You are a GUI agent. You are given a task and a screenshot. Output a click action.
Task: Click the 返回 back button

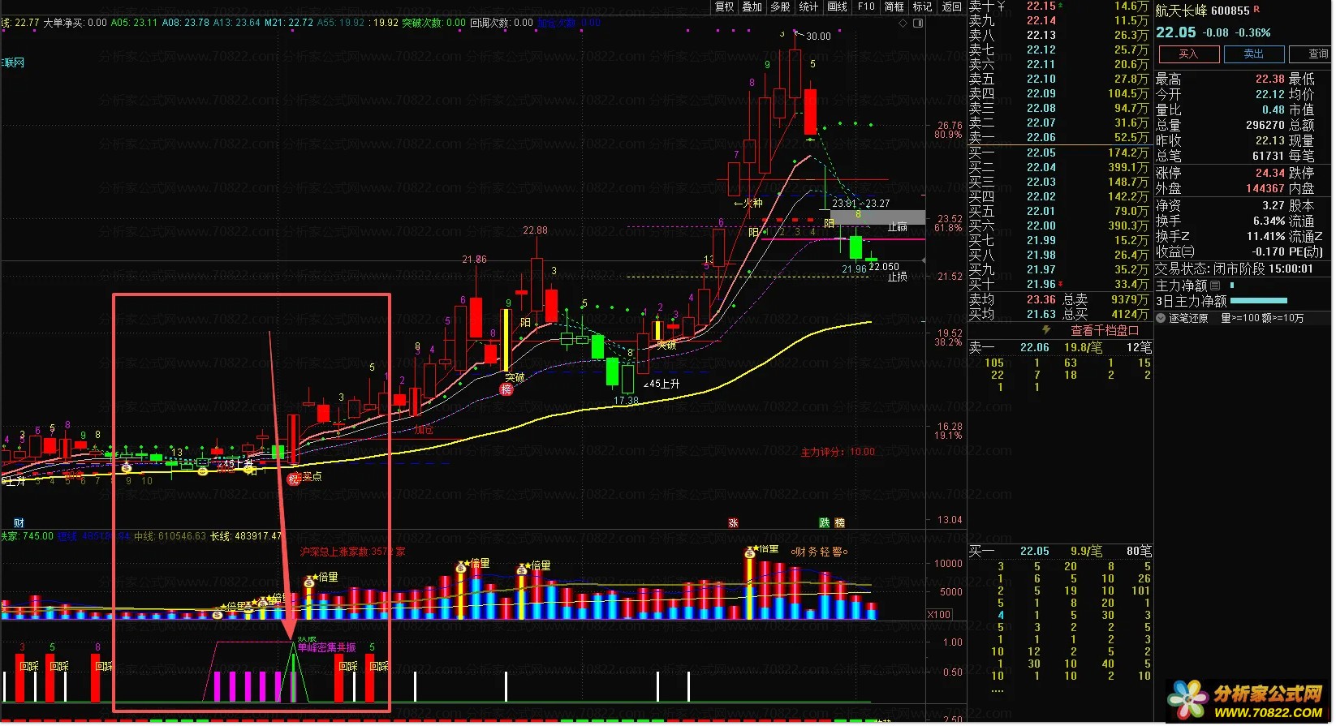[x=951, y=6]
